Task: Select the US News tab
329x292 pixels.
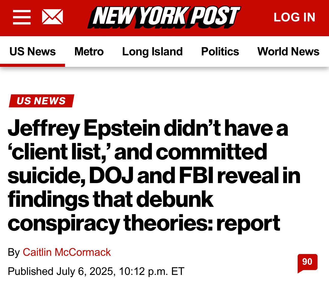Action: tap(32, 52)
